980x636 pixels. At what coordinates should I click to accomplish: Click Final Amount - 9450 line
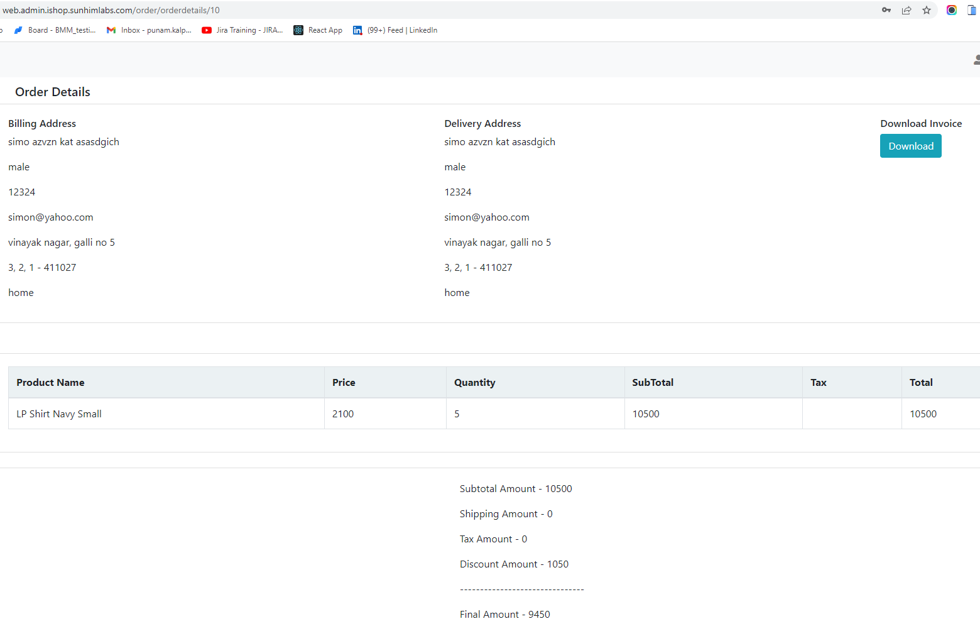tap(504, 615)
